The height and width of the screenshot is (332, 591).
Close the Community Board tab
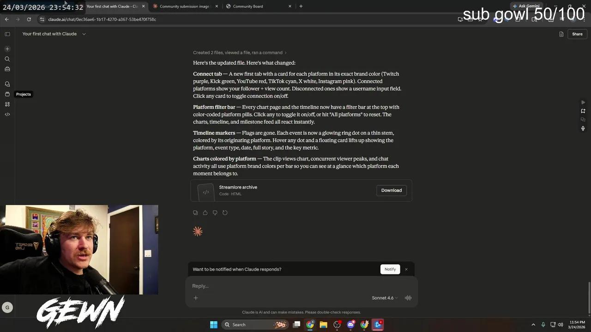[290, 6]
